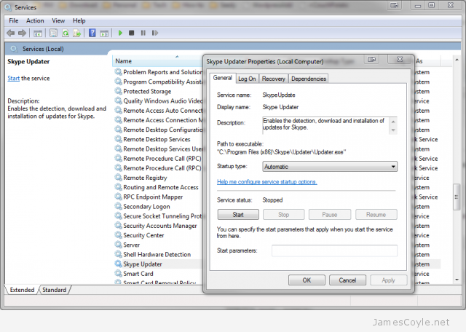Click the Forward arrow toolbar icon

(22, 33)
